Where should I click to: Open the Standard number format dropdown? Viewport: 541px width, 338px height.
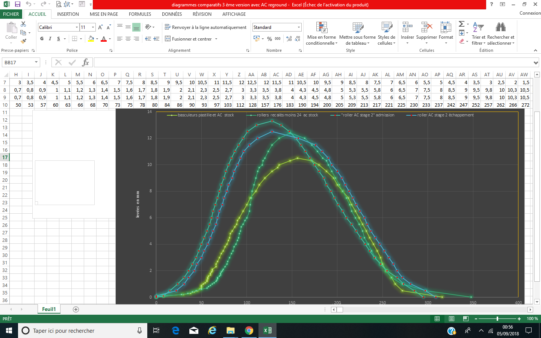(299, 27)
